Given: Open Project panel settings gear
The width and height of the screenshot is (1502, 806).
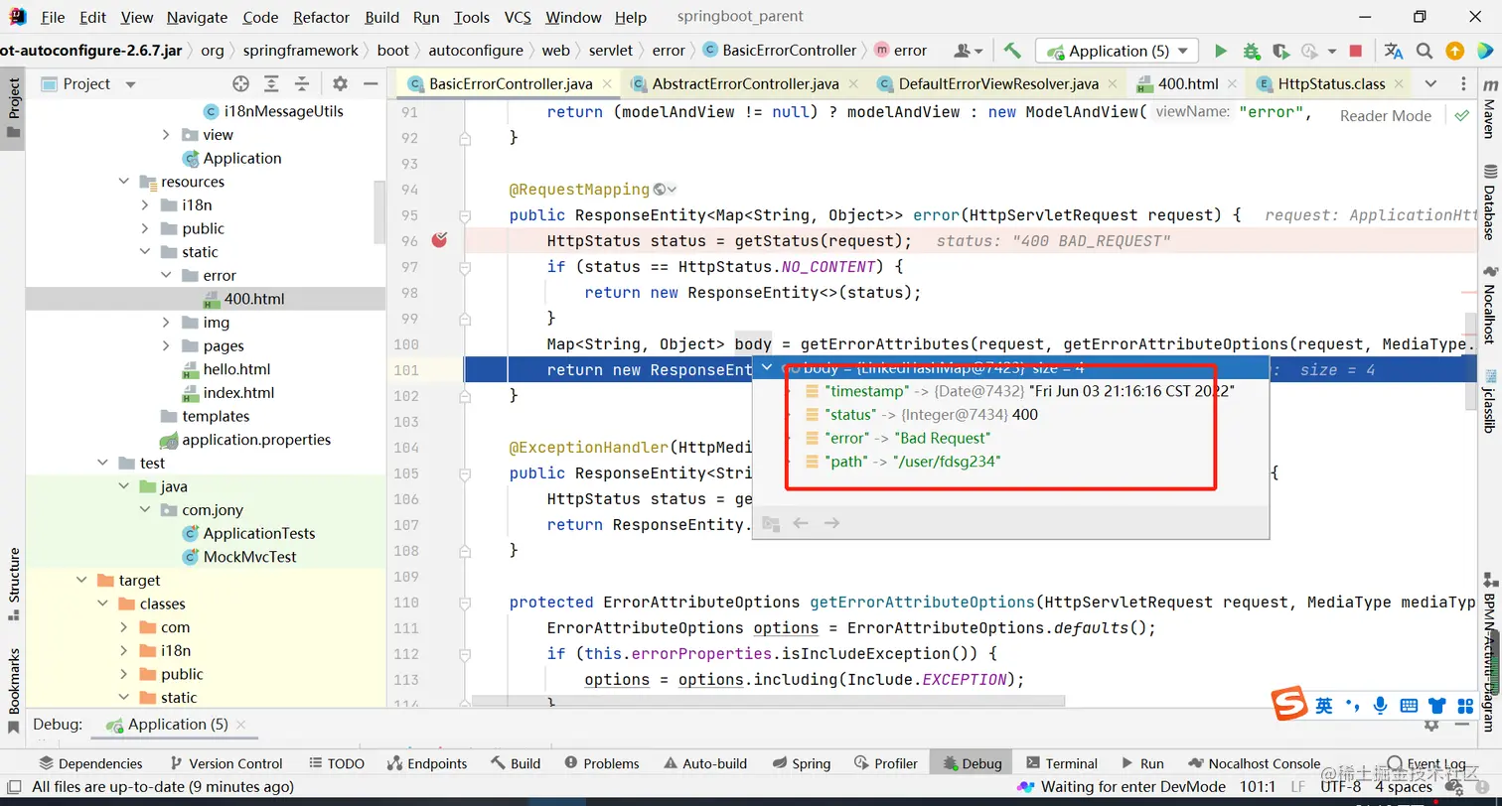Looking at the screenshot, I should [340, 83].
